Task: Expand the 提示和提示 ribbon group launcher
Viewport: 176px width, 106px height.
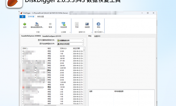Action: pyautogui.click(x=103, y=32)
